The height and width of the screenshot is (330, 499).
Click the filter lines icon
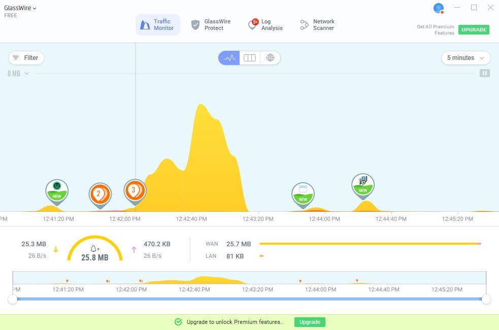click(x=16, y=58)
